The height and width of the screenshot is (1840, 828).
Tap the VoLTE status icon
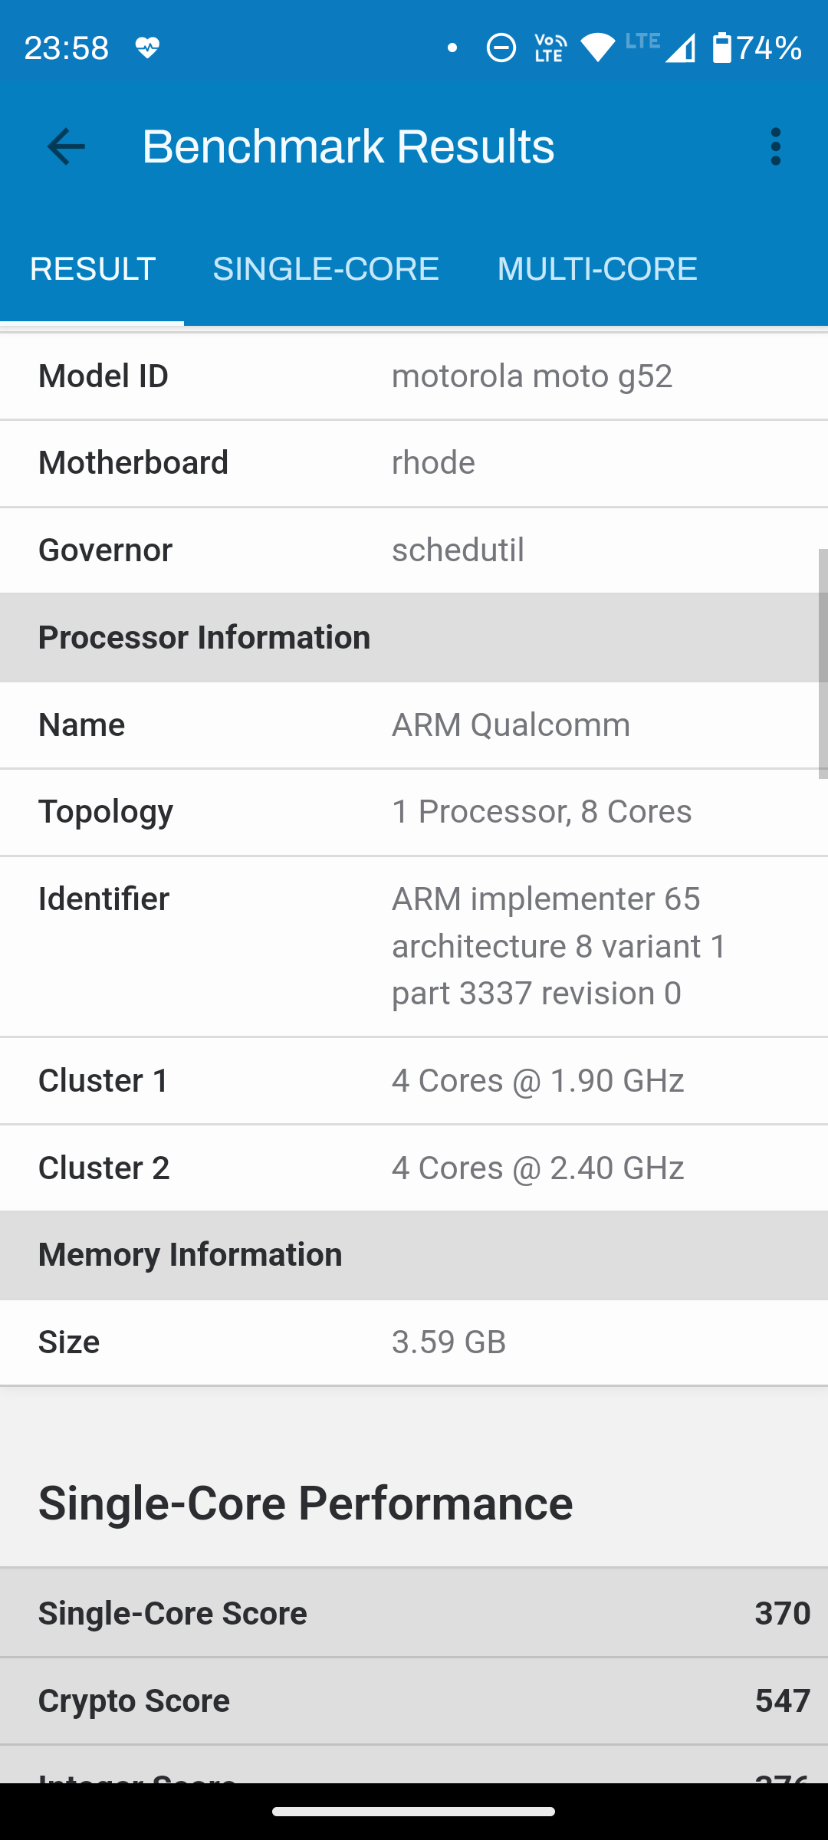pyautogui.click(x=550, y=48)
